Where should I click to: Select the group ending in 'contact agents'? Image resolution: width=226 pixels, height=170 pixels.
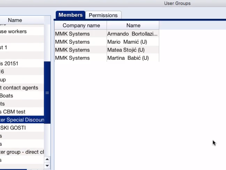(x=19, y=88)
